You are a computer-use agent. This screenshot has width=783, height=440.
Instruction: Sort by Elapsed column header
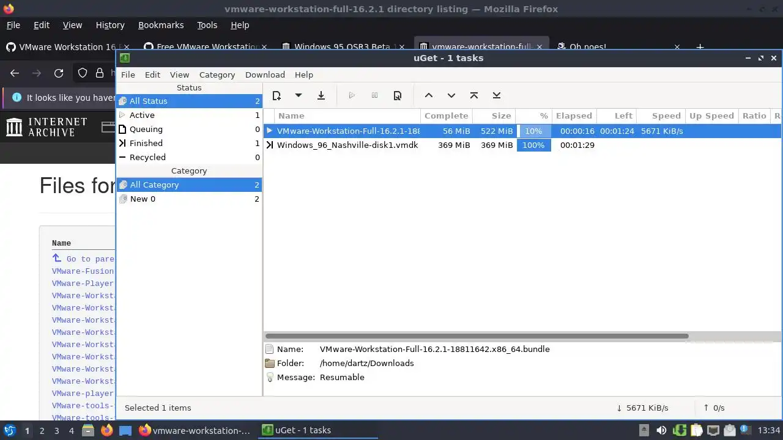(574, 116)
